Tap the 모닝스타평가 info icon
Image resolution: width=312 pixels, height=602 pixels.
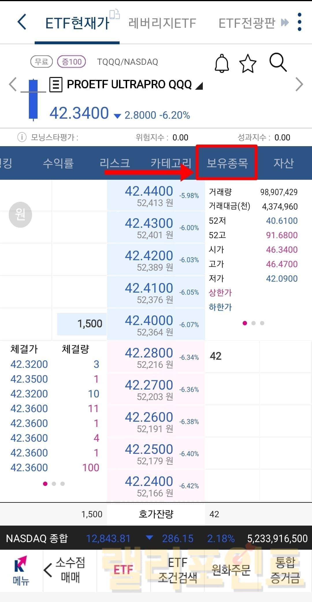point(22,137)
